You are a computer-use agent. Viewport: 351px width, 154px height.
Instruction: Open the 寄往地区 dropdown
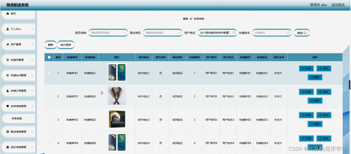(163, 33)
